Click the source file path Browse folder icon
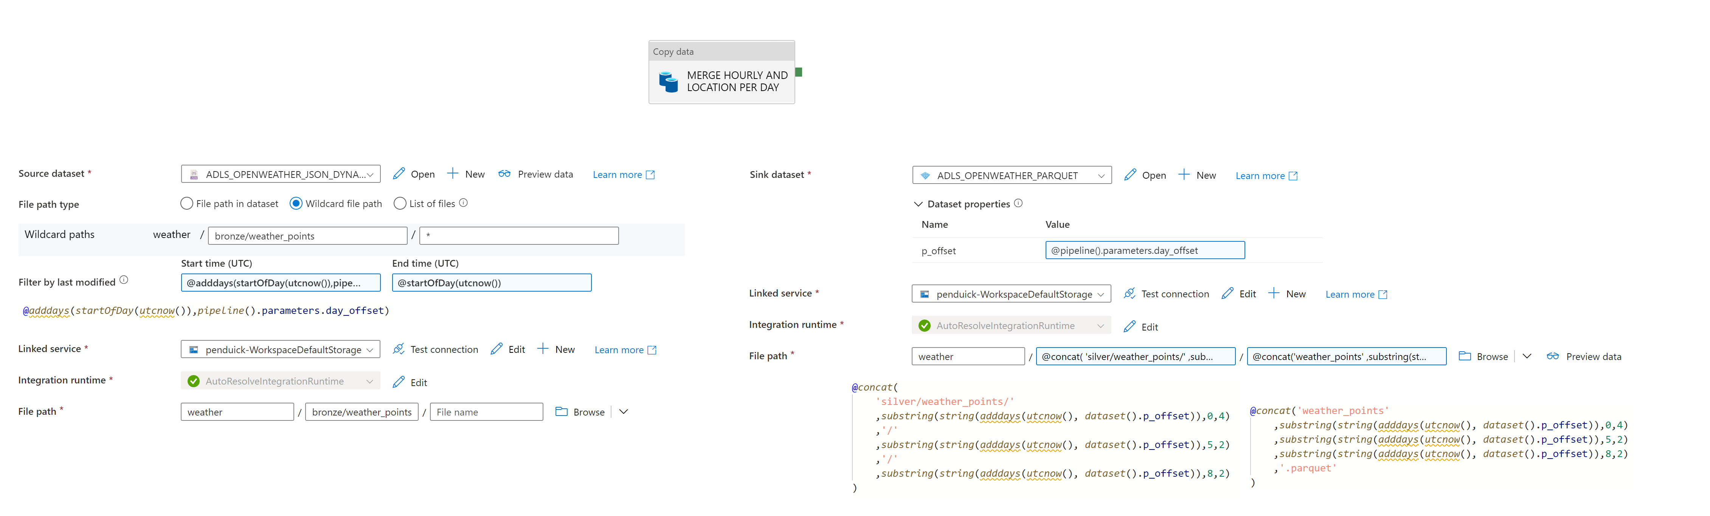Image resolution: width=1710 pixels, height=516 pixels. [562, 412]
